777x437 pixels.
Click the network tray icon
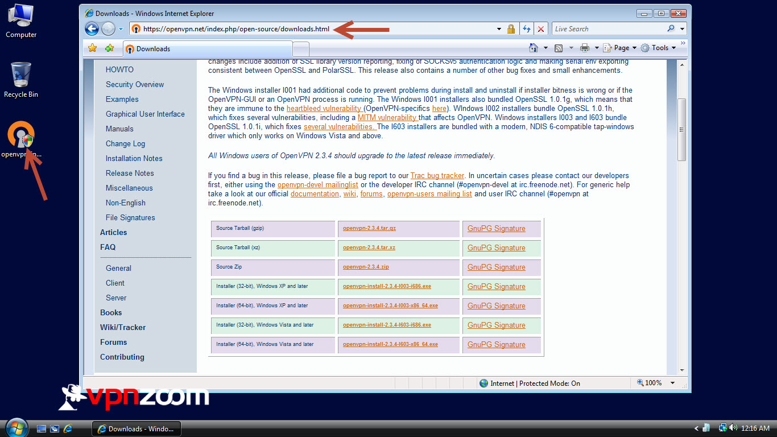tap(723, 428)
